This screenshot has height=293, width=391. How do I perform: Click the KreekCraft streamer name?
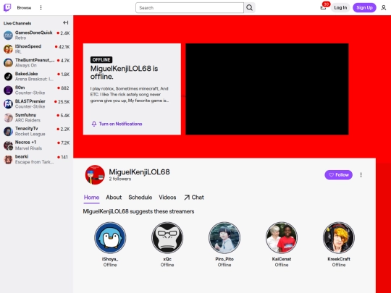[x=339, y=259]
